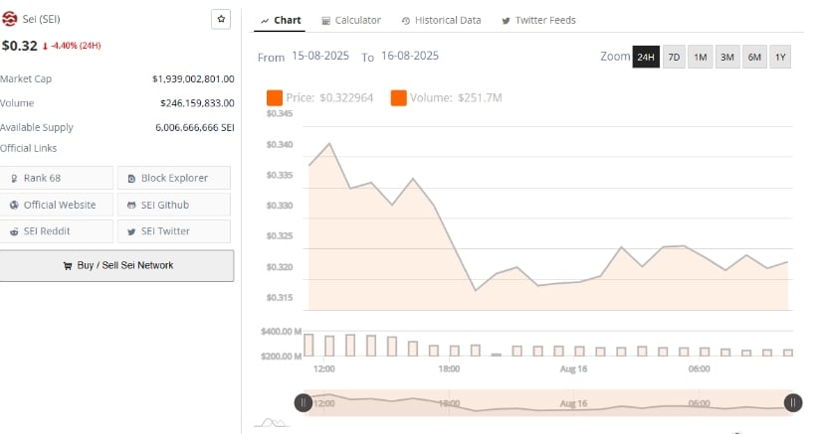Click the $0.315 y-axis label

pos(280,298)
